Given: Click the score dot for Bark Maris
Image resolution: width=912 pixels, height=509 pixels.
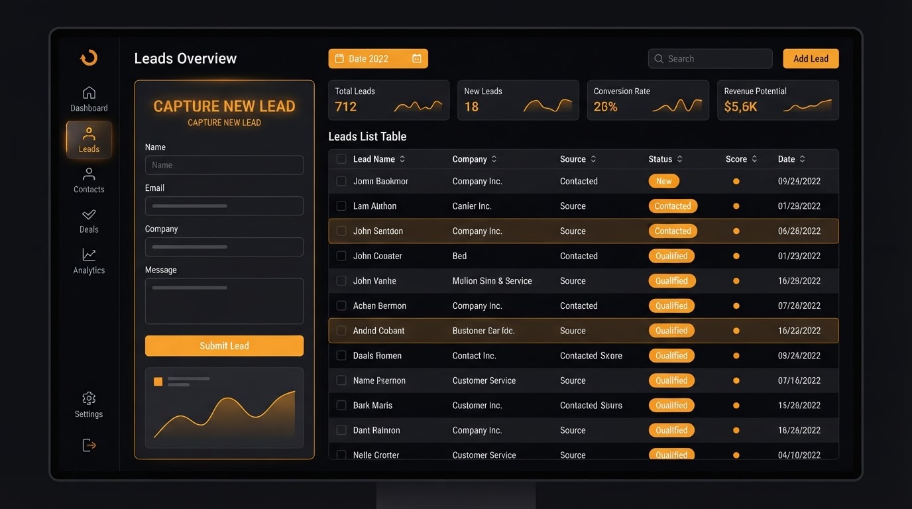Looking at the screenshot, I should [x=736, y=406].
